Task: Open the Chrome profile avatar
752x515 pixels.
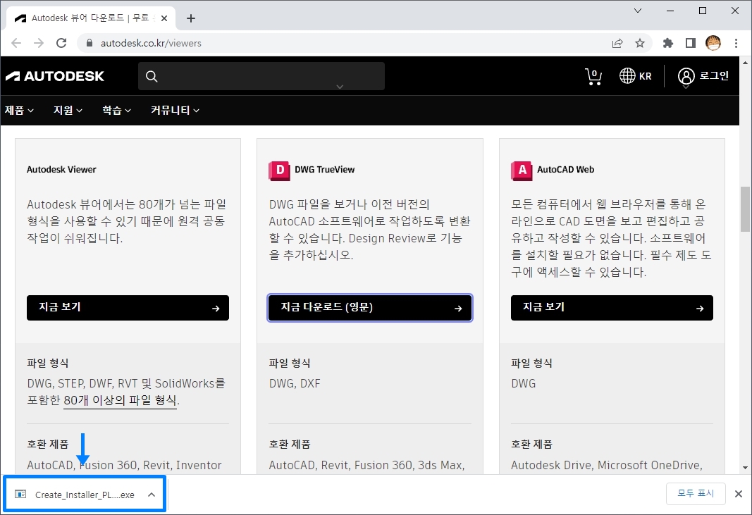Action: point(713,43)
